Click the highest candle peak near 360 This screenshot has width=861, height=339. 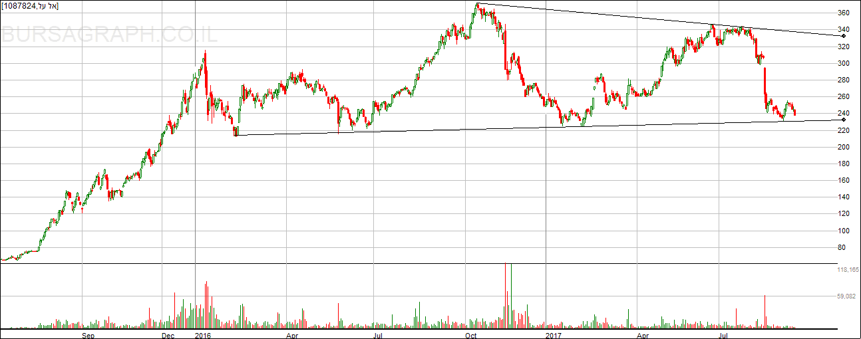click(477, 5)
